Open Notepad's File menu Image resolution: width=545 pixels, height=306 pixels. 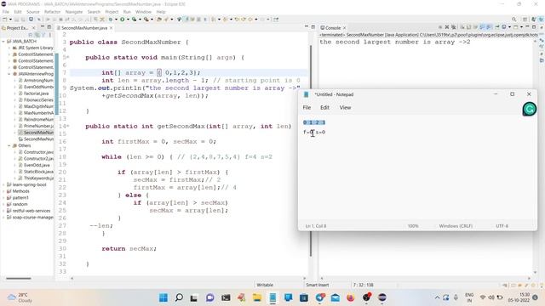click(307, 108)
